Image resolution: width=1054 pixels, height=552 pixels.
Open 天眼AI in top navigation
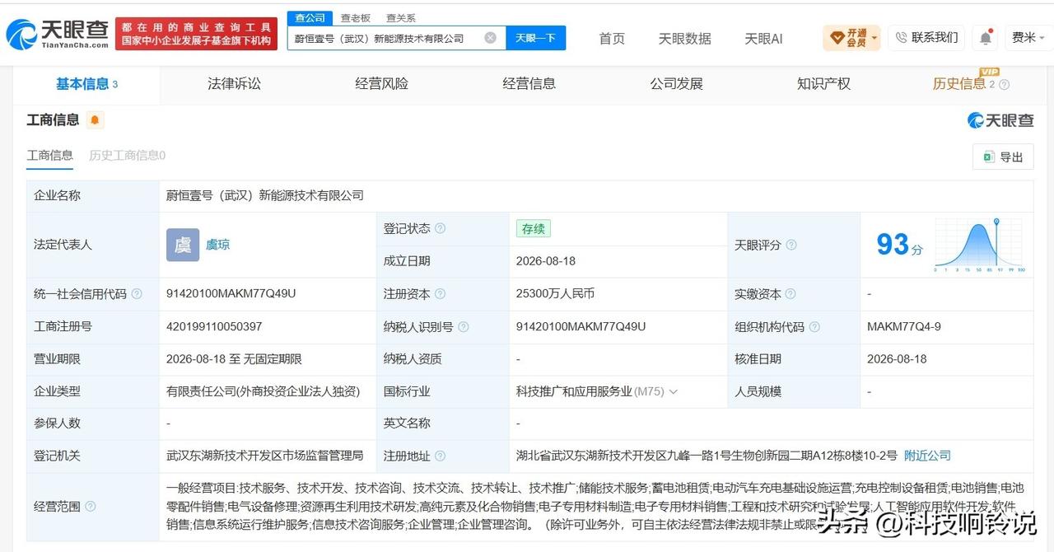coord(763,39)
